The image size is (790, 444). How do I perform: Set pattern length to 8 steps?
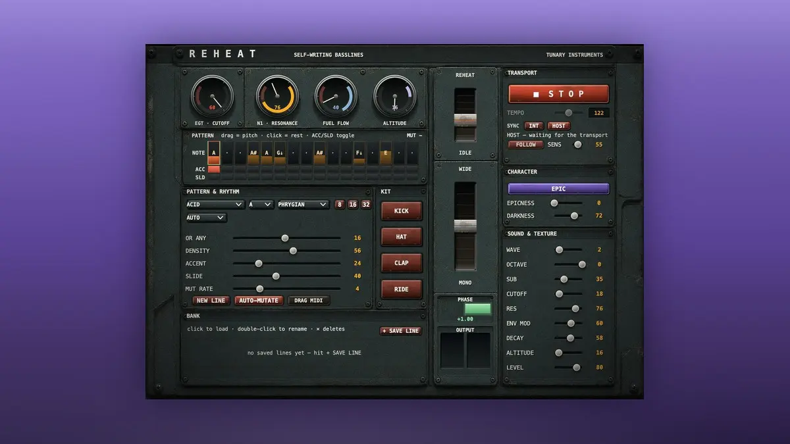pyautogui.click(x=340, y=205)
